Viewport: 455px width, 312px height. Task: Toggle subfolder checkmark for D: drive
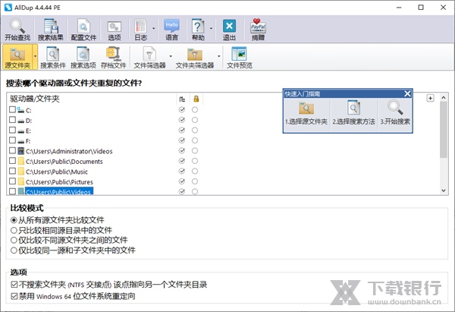coord(182,120)
